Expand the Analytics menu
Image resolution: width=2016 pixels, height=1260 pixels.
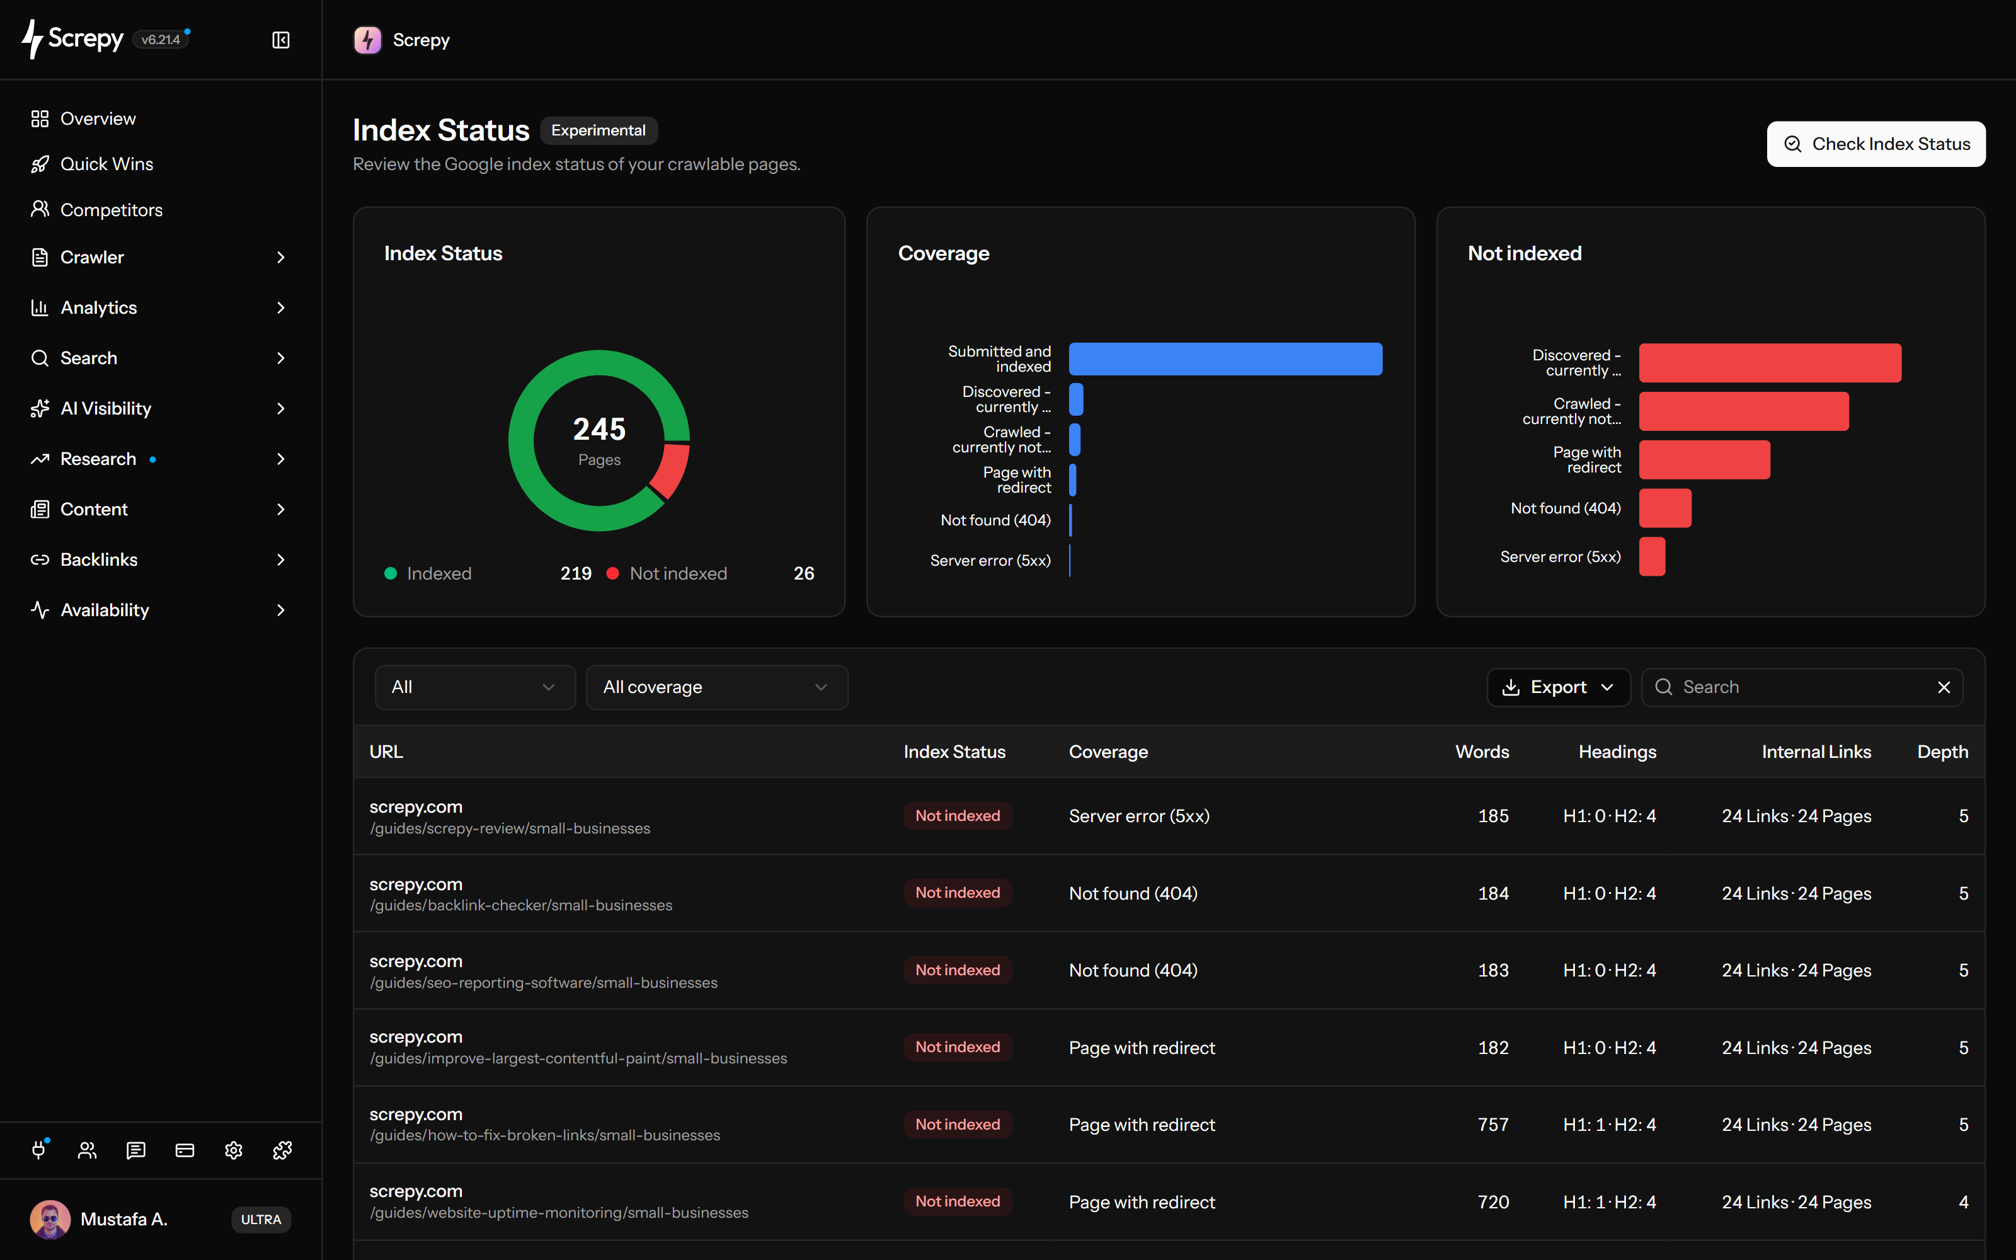pyautogui.click(x=161, y=307)
